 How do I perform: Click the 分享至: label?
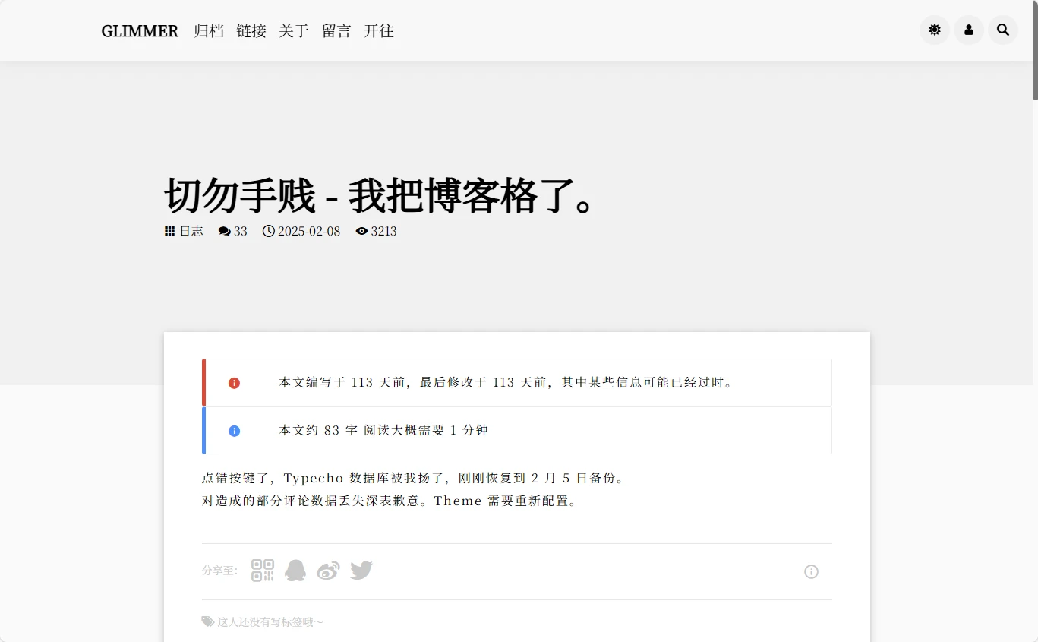[219, 571]
